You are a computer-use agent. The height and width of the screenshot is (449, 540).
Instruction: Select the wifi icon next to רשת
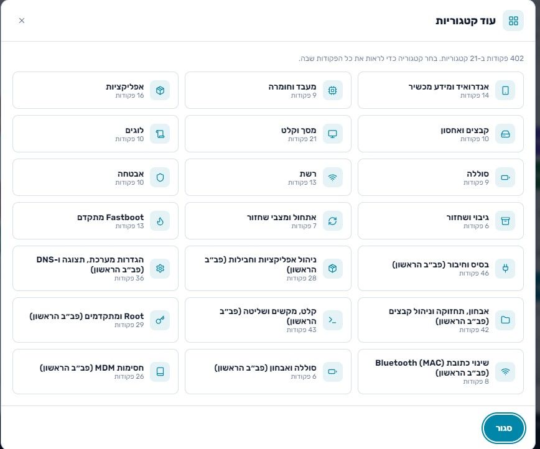pyautogui.click(x=332, y=177)
